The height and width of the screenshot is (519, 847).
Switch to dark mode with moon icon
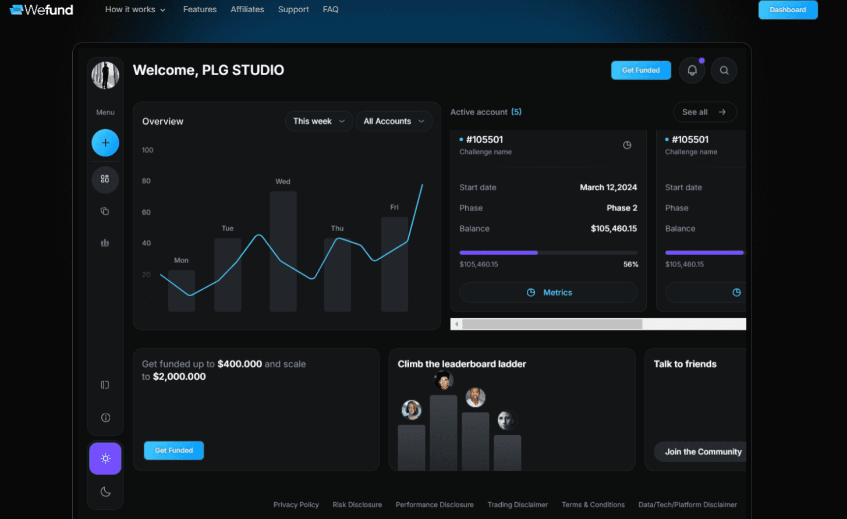click(105, 492)
